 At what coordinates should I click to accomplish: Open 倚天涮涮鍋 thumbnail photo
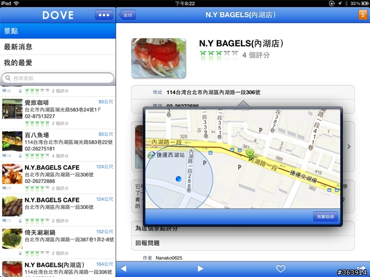click(12, 238)
